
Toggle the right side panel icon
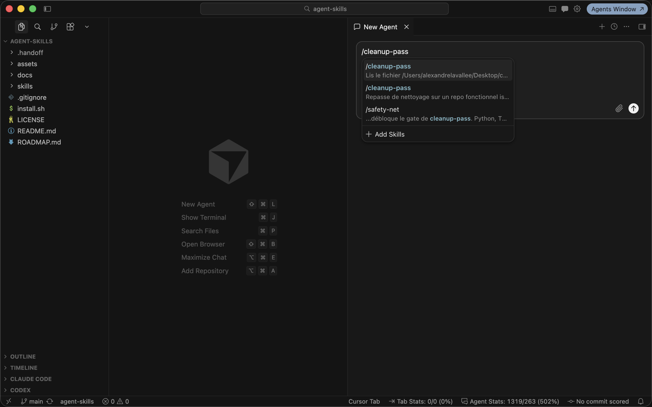coord(642,26)
